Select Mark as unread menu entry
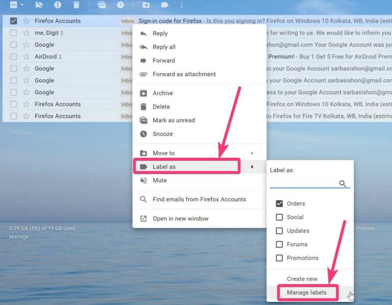 coord(199,120)
